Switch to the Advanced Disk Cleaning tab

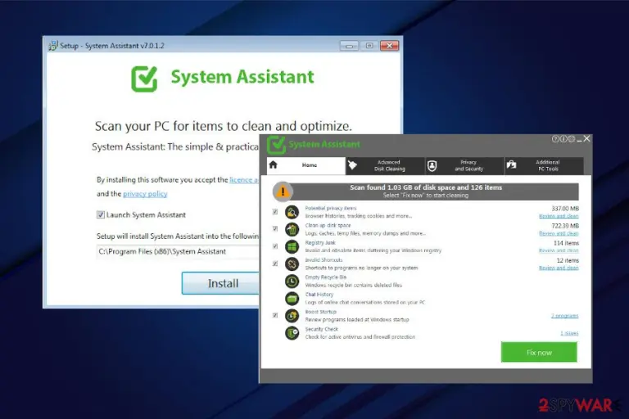pos(385,165)
